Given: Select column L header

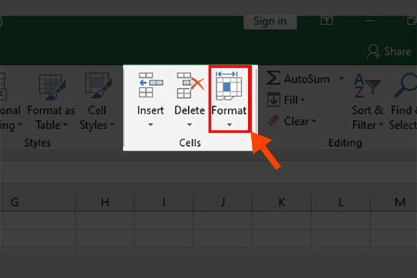Looking at the screenshot, I should 341,202.
